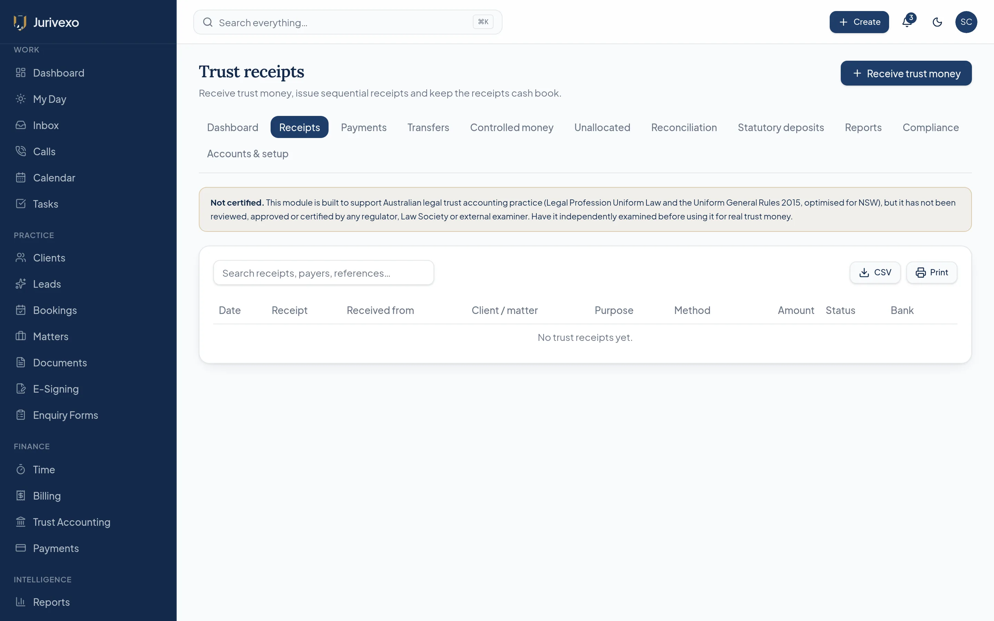Click the Search receipts, payers, references field

point(324,272)
